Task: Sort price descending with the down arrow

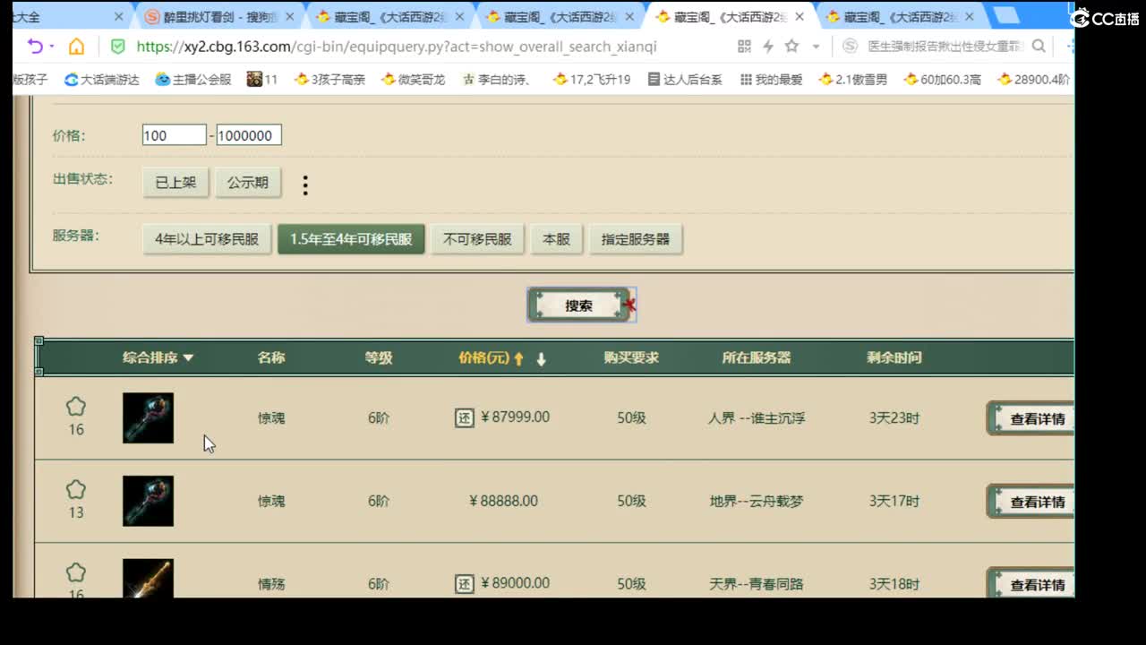Action: click(x=541, y=358)
